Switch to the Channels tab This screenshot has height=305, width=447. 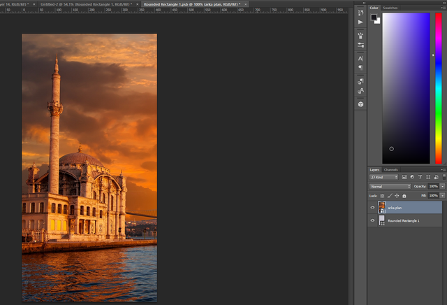pos(390,169)
